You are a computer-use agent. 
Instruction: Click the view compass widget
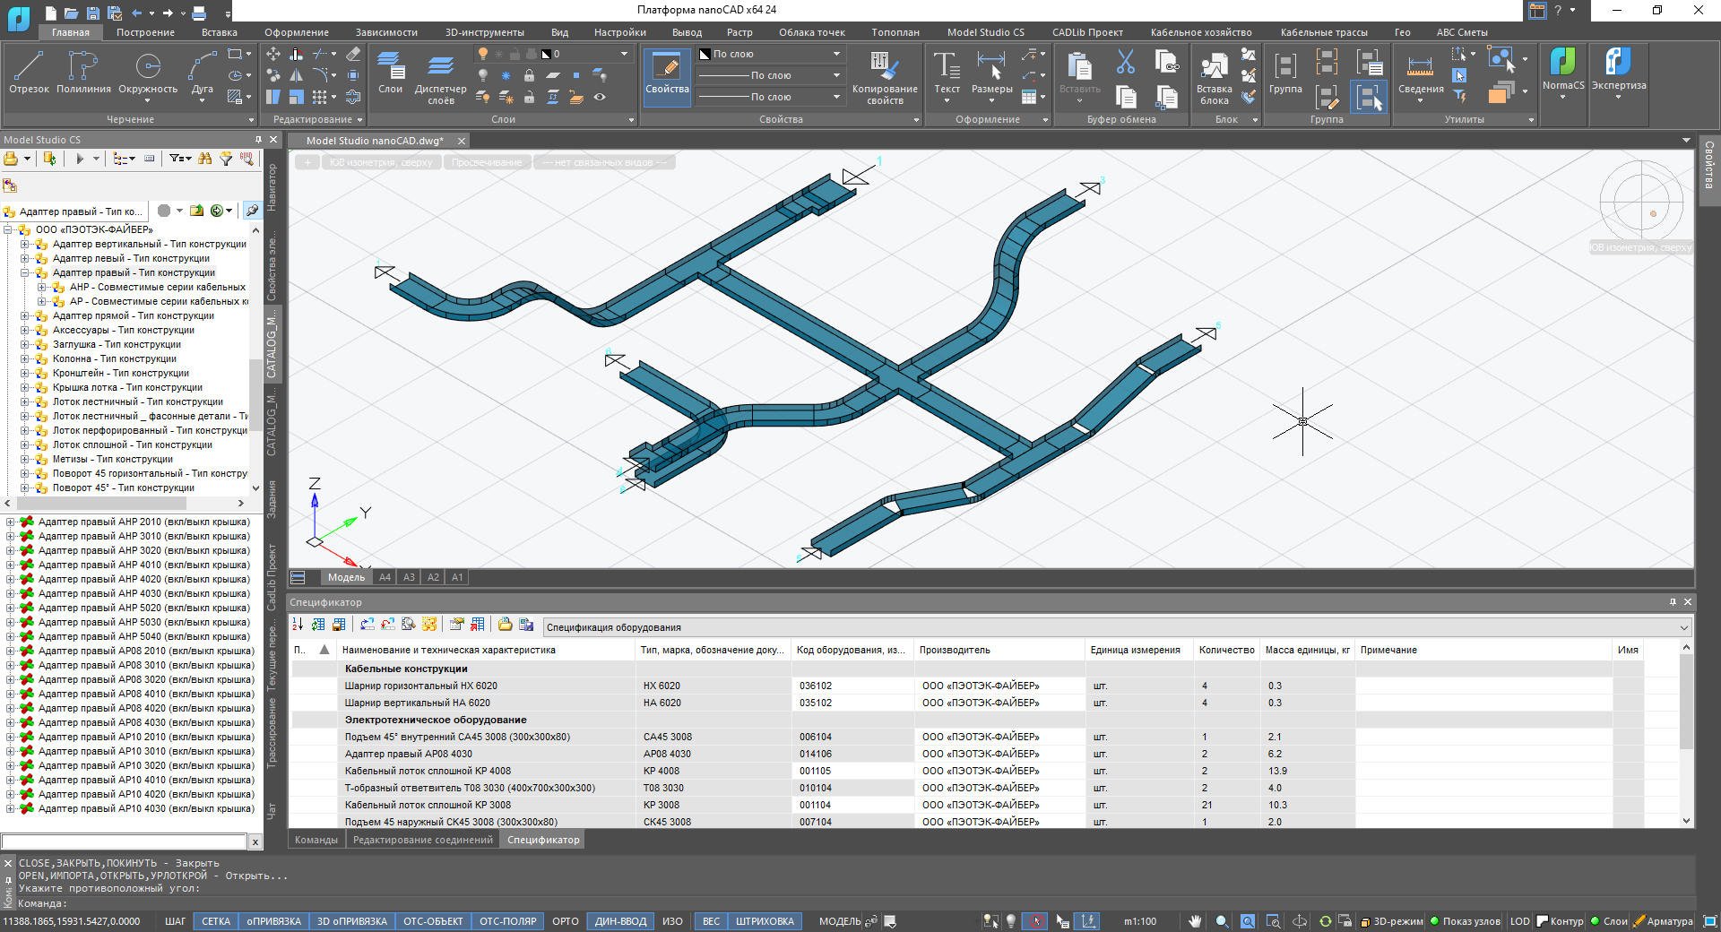[1641, 202]
